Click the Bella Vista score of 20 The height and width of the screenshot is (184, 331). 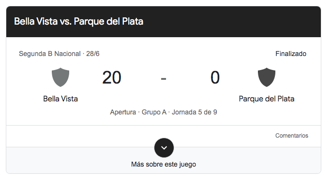click(112, 78)
